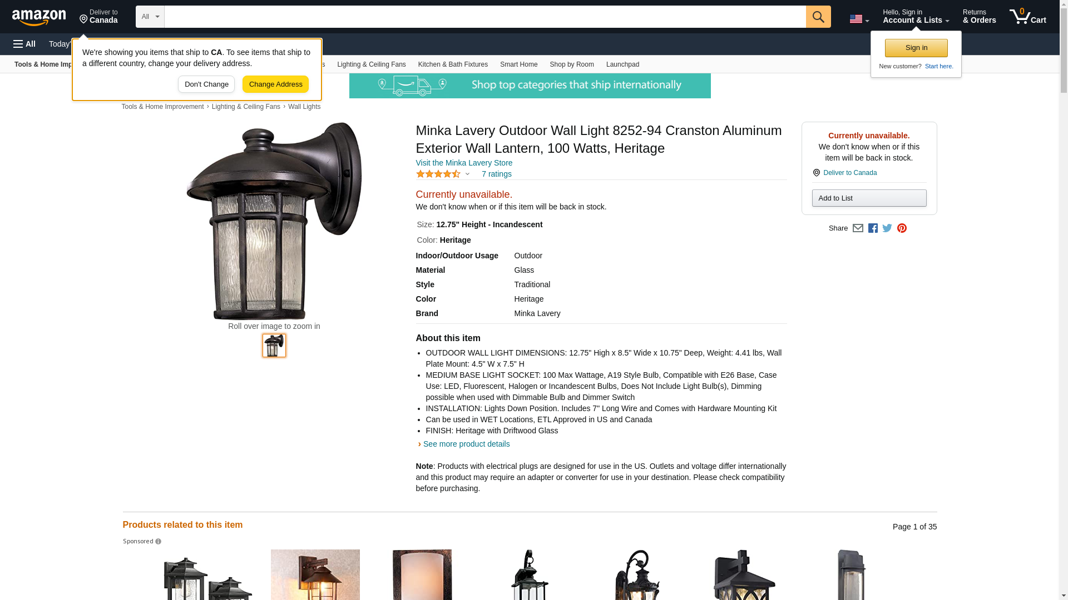Image resolution: width=1068 pixels, height=600 pixels.
Task: Click the Don't Change button
Action: [x=206, y=84]
